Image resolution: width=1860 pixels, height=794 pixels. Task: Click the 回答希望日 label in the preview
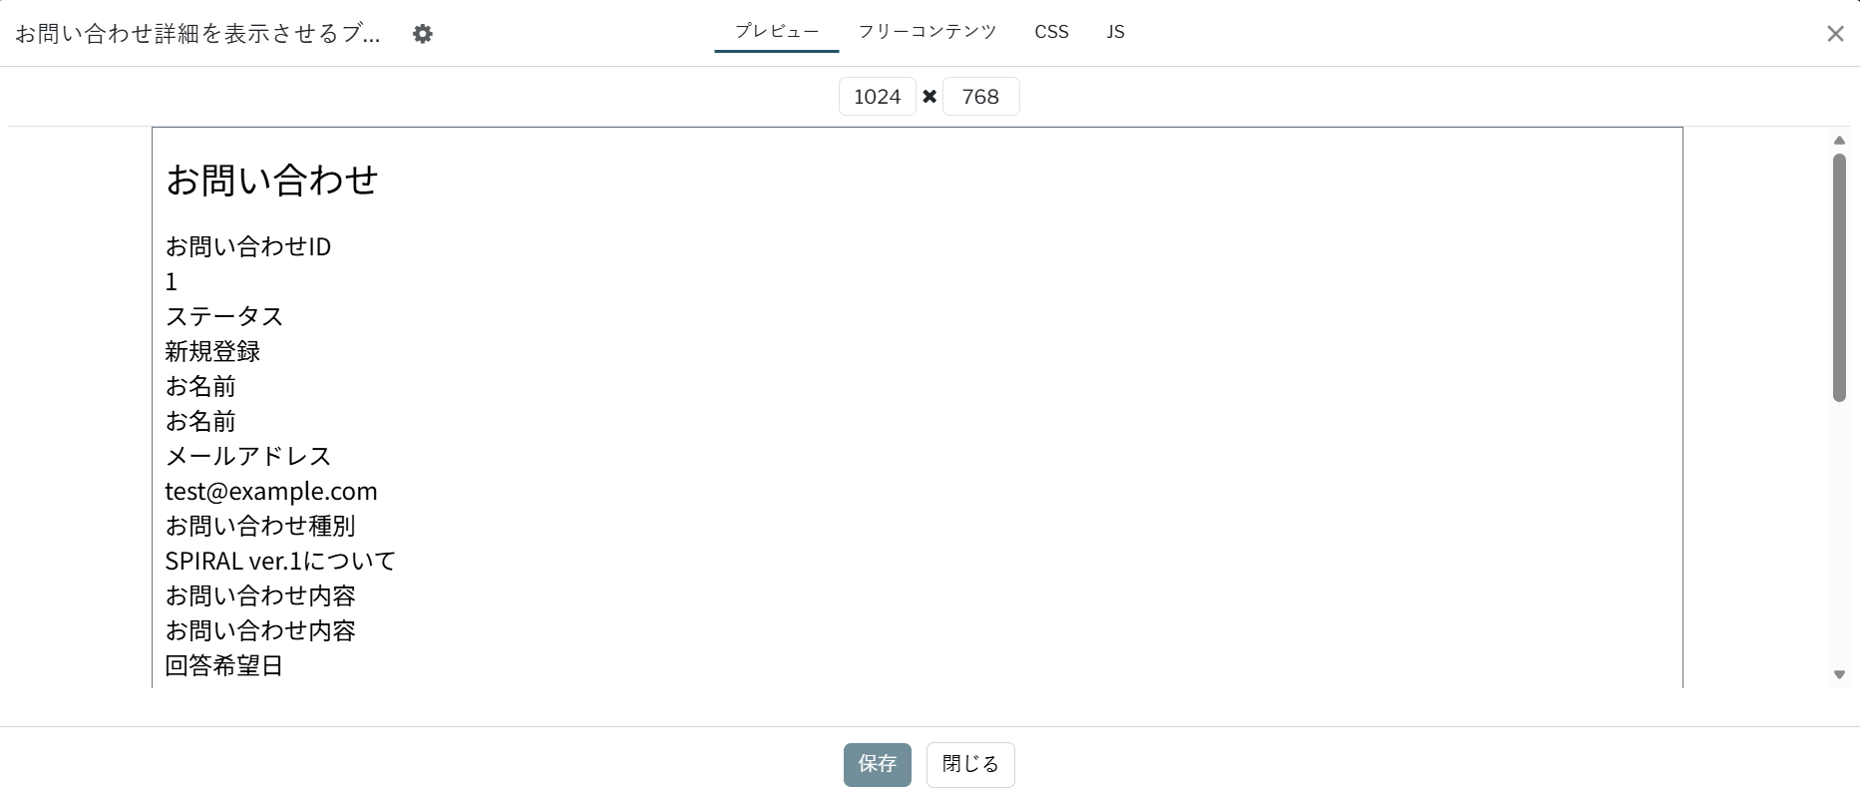click(224, 665)
